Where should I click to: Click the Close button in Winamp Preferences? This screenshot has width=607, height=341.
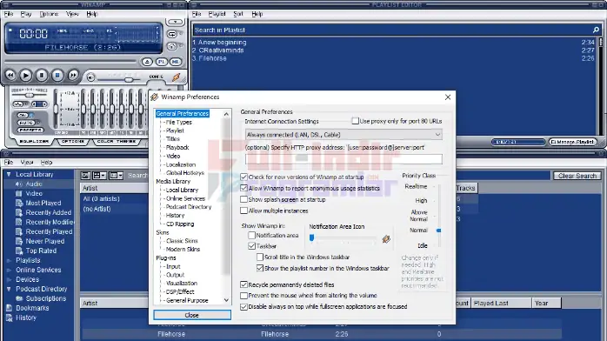192,315
